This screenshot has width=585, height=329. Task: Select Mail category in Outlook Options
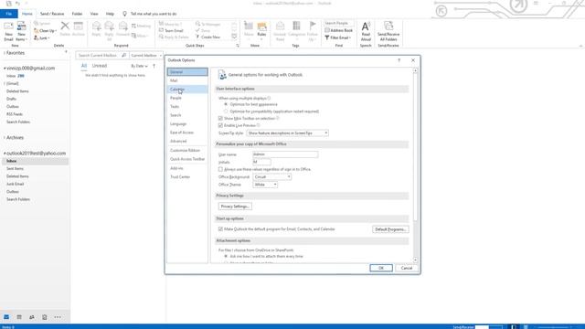[187, 80]
